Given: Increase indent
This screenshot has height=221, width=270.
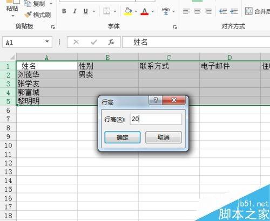Looking at the screenshot, I should pos(234,11).
